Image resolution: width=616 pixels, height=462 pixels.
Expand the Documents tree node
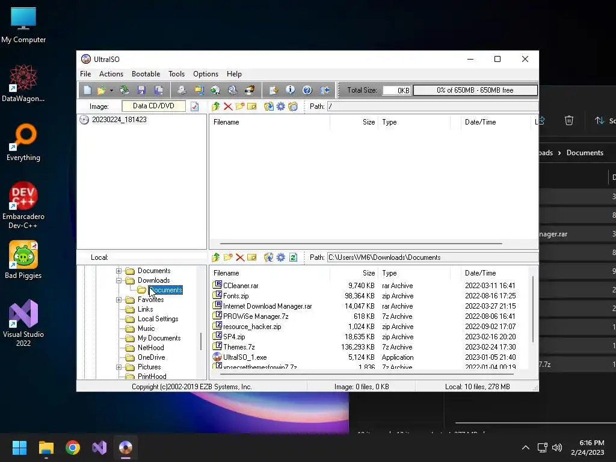tap(119, 271)
